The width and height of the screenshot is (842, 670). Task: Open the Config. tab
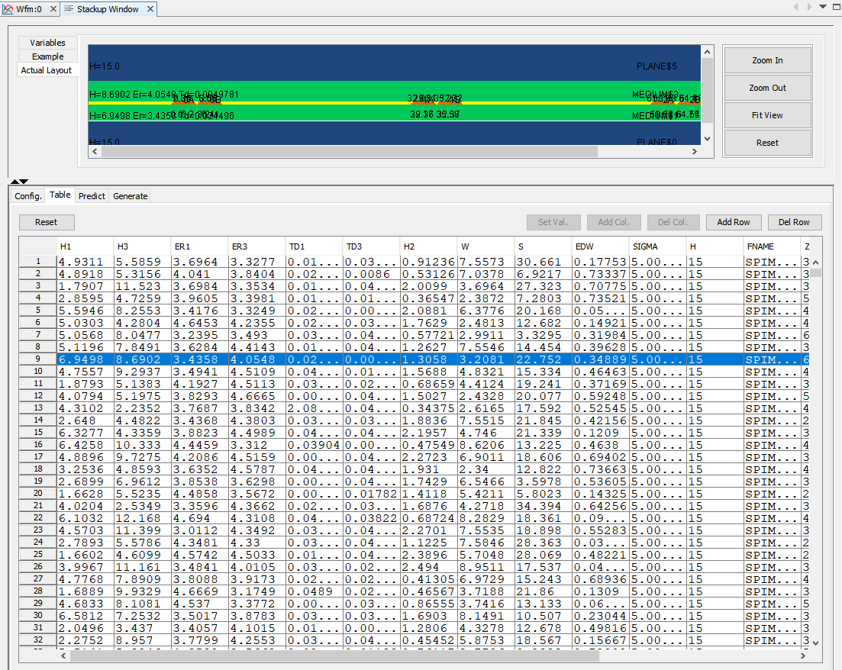(28, 196)
